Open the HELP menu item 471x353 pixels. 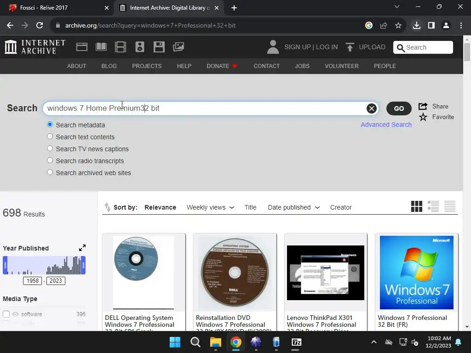coord(184,66)
